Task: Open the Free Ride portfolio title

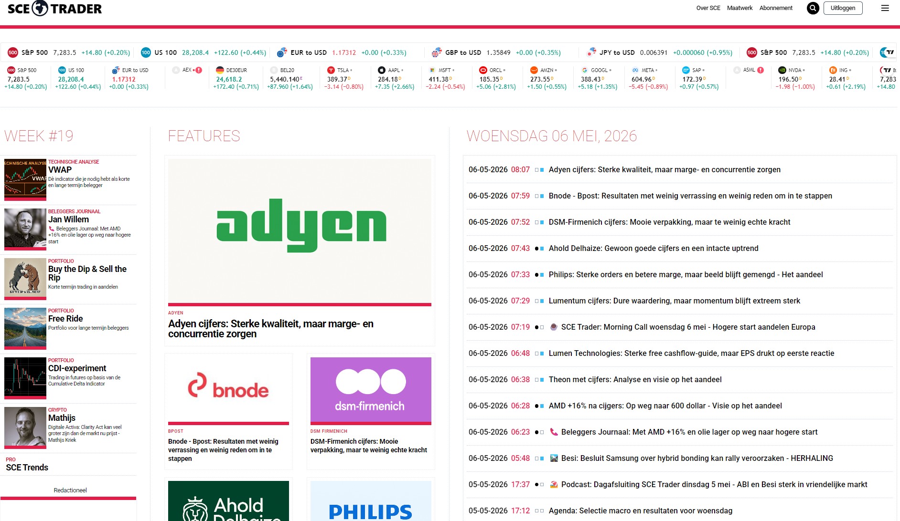Action: (x=65, y=319)
